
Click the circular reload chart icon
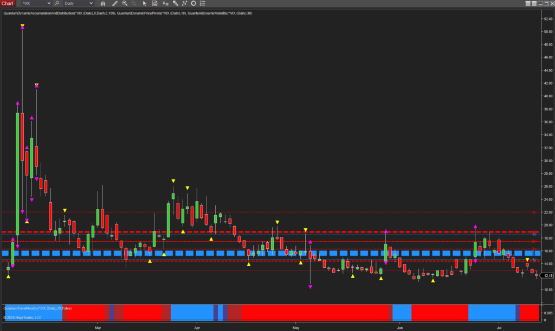pos(193,3)
